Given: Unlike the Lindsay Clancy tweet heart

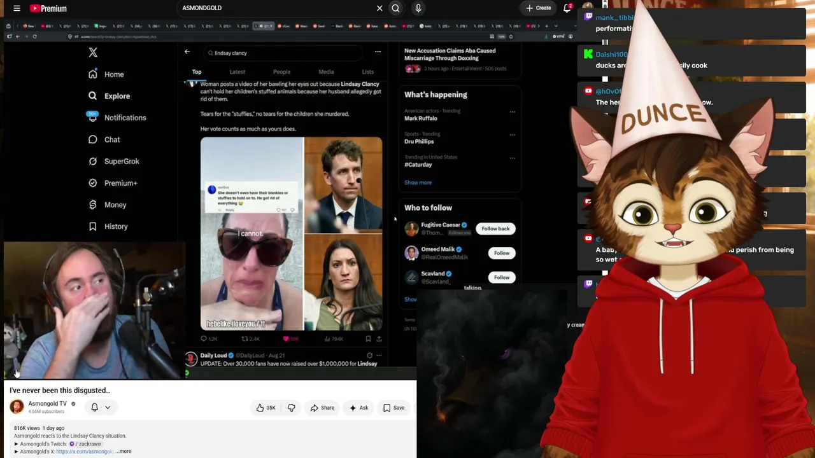Looking at the screenshot, I should [286, 339].
